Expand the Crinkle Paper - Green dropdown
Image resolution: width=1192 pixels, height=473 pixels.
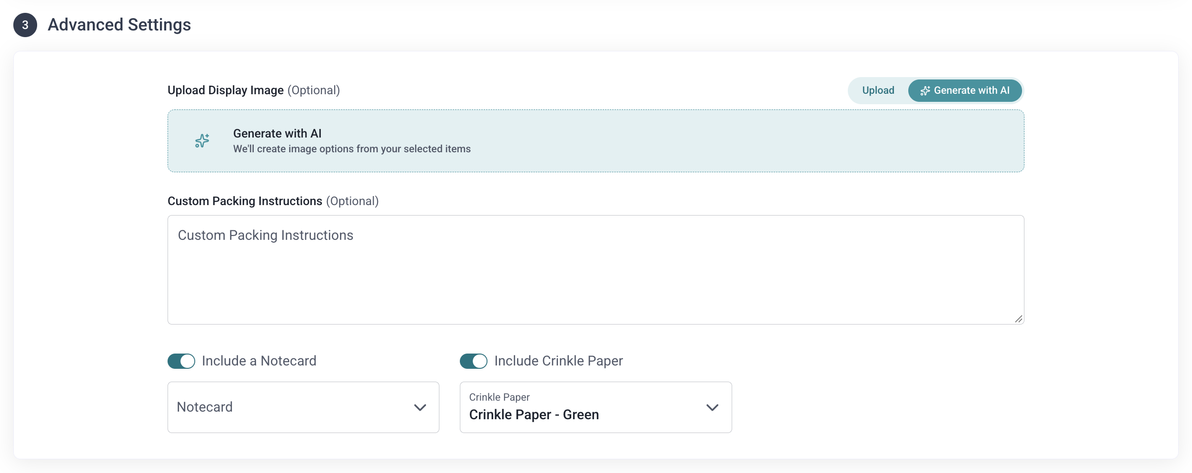[x=596, y=407]
